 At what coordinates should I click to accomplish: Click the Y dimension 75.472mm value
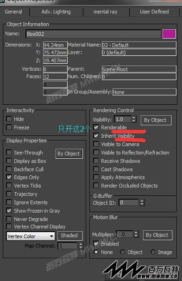pyautogui.click(x=55, y=53)
